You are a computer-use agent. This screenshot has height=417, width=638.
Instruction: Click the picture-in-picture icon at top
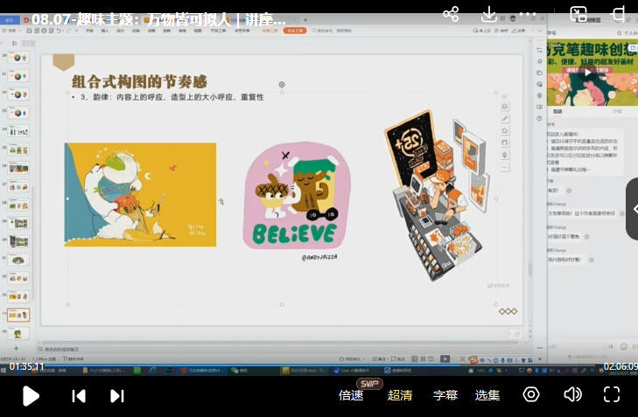[578, 14]
